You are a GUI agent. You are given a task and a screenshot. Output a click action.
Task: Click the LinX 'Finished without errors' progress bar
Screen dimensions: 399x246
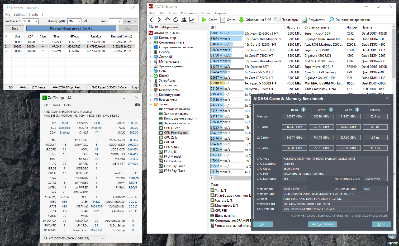[x=71, y=29]
